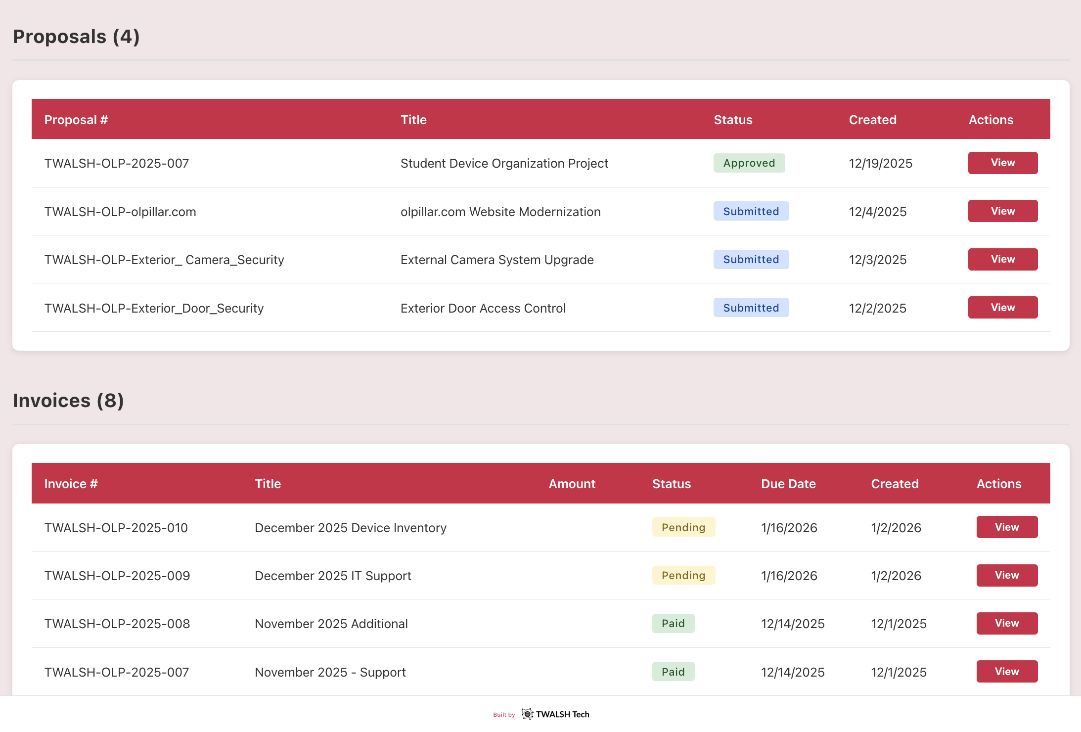1081x732 pixels.
Task: View the December 2025 IT Support invoice
Action: [x=1007, y=575]
